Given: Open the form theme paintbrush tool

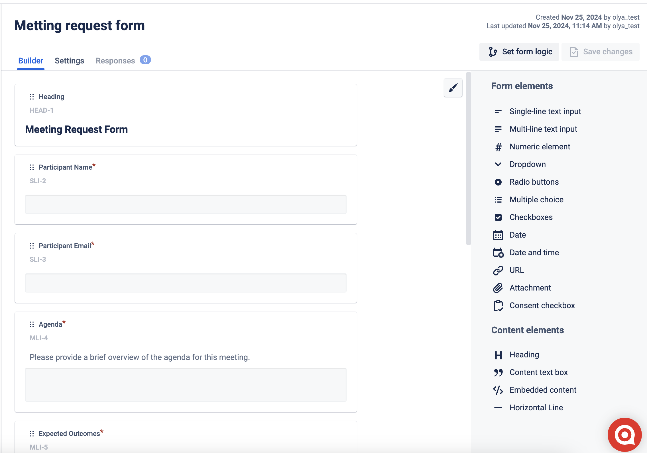Looking at the screenshot, I should pyautogui.click(x=453, y=88).
